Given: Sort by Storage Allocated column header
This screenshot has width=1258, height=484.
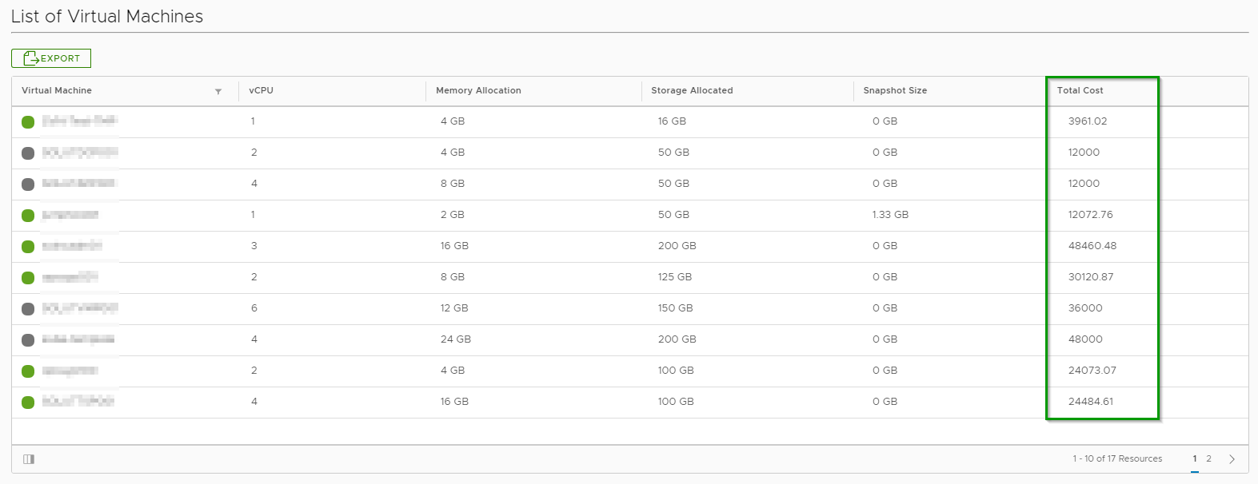Looking at the screenshot, I should click(x=692, y=91).
